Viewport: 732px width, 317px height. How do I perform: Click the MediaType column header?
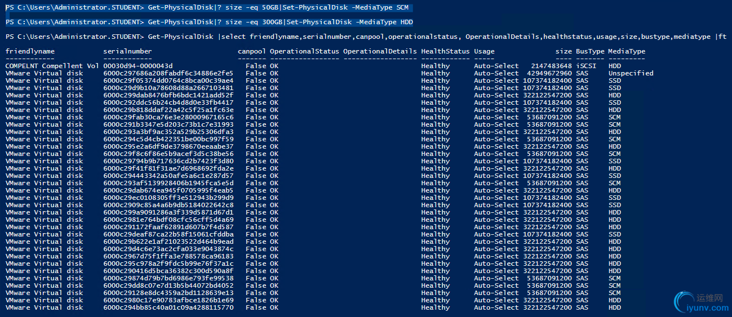pos(627,51)
